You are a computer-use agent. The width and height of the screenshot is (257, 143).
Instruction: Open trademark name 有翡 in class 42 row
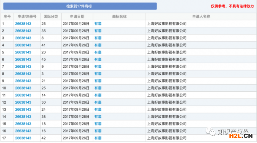(98, 138)
